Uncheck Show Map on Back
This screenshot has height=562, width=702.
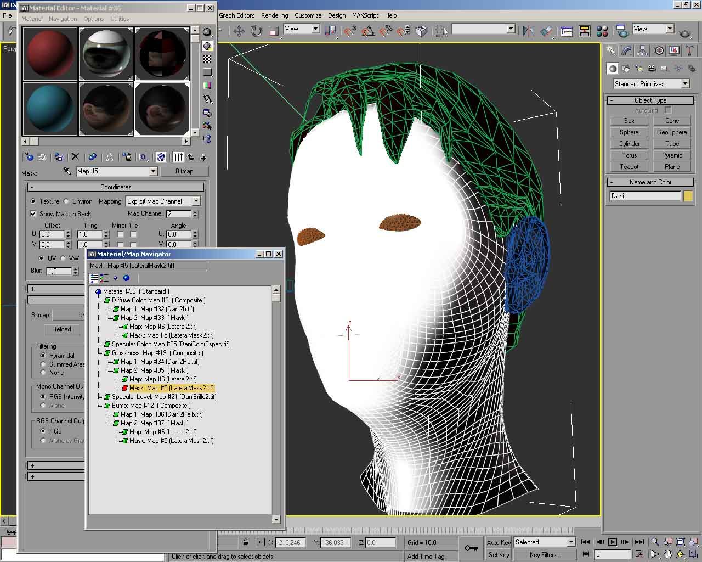[33, 214]
